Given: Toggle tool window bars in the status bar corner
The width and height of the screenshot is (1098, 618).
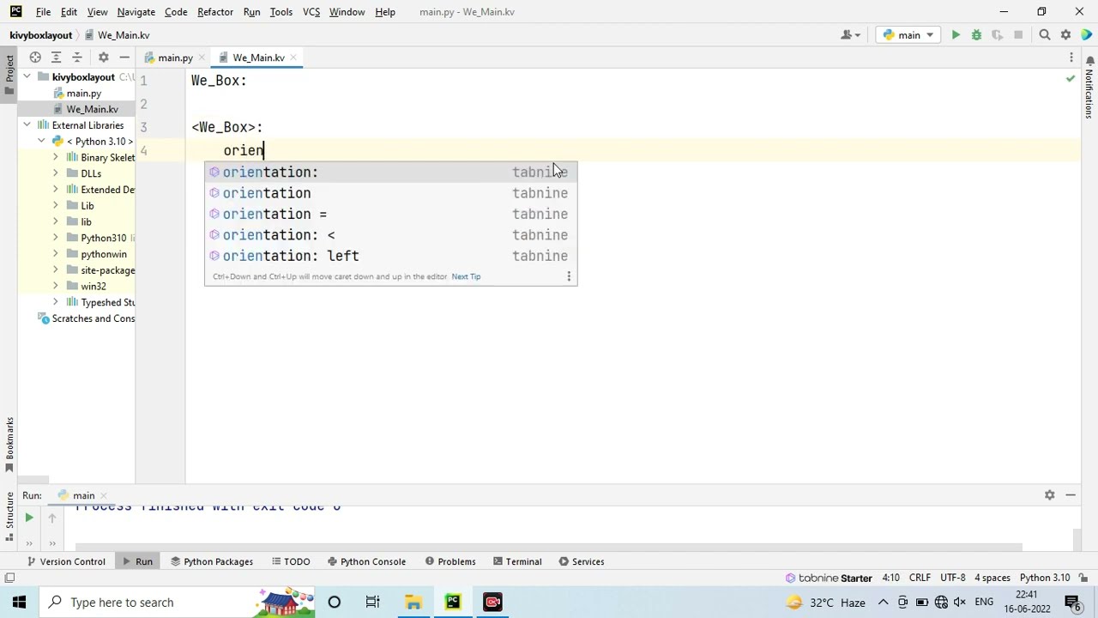Looking at the screenshot, I should pyautogui.click(x=9, y=578).
